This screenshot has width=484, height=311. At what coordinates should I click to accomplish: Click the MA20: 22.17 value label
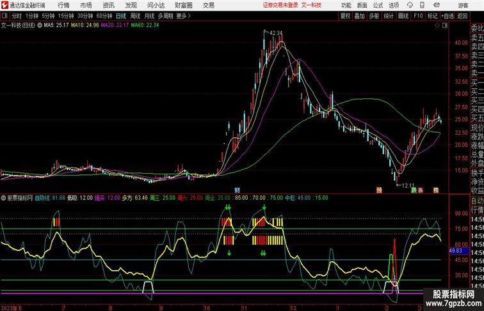coord(115,26)
